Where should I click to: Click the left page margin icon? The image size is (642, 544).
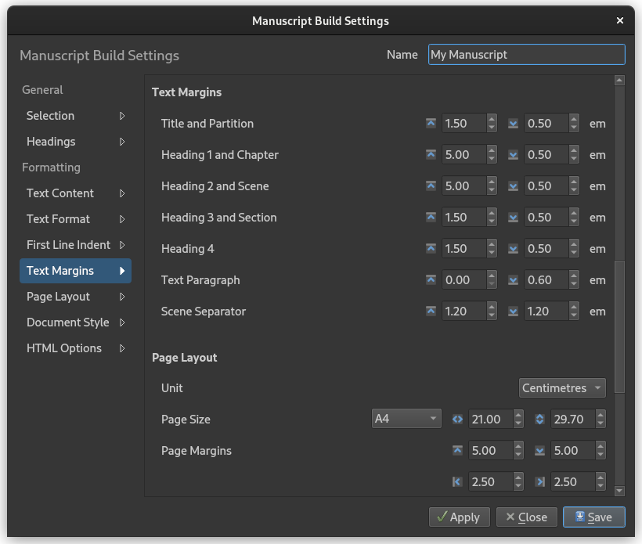coord(457,482)
